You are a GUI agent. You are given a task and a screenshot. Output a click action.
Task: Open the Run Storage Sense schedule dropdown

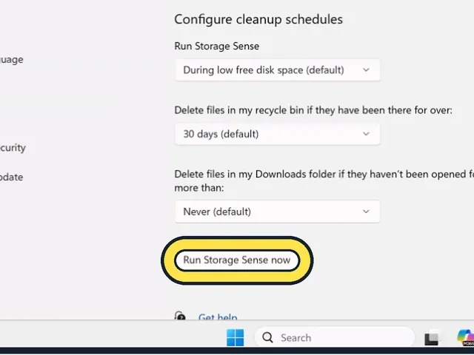point(277,70)
